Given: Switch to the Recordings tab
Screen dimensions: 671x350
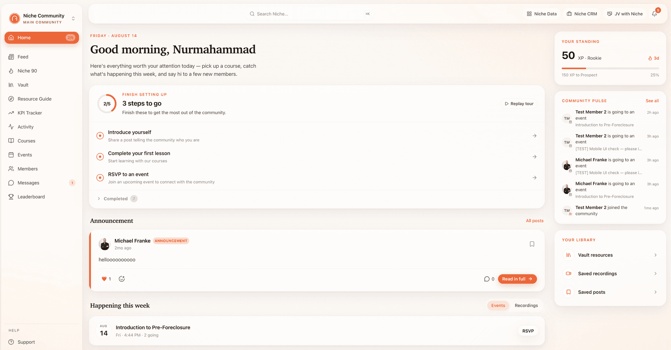Looking at the screenshot, I should 526,305.
